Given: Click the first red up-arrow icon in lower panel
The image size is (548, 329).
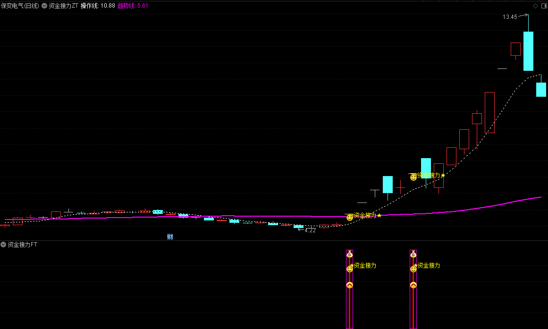Looking at the screenshot, I should 349,285.
